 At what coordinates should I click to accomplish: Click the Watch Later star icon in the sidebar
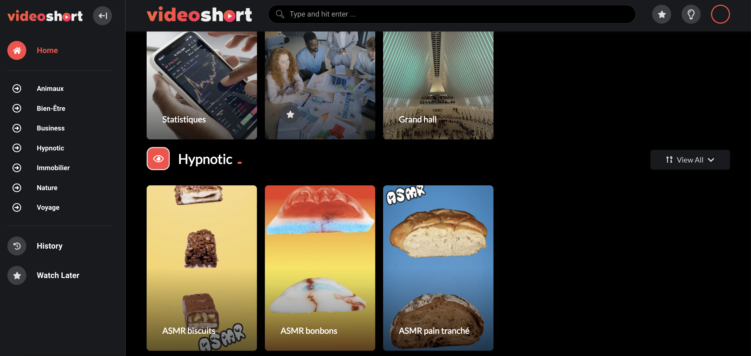click(17, 275)
